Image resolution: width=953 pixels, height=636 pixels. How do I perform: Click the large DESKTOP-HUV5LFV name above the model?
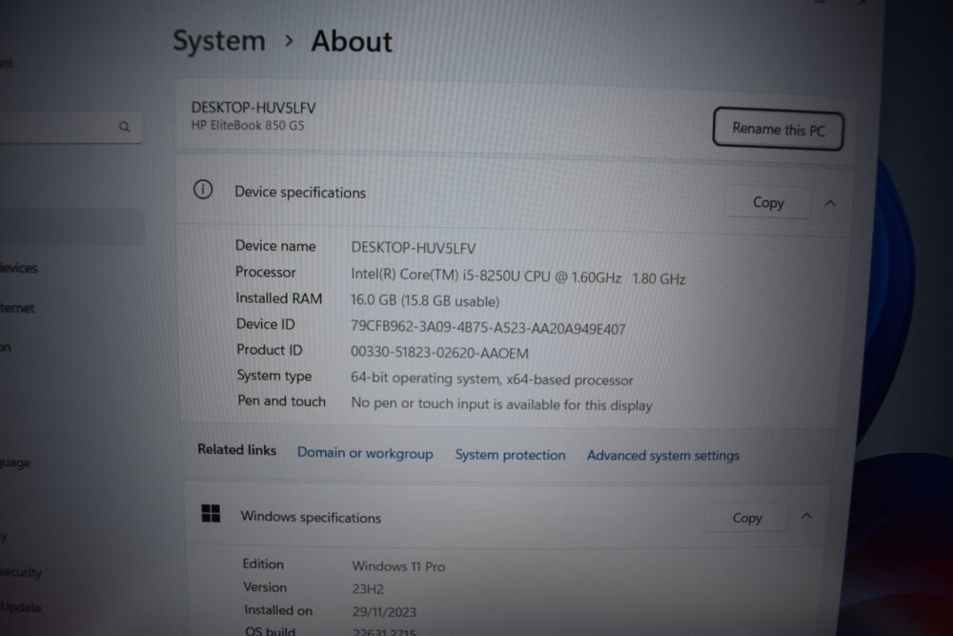pos(253,108)
